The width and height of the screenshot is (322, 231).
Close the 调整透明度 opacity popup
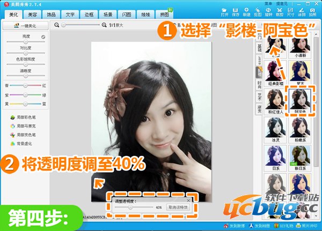tap(188, 200)
